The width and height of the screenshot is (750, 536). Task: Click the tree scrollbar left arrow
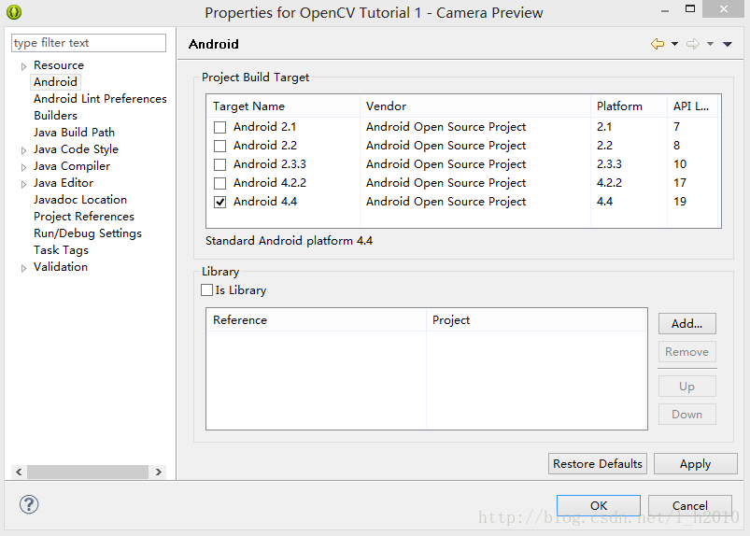coord(19,472)
